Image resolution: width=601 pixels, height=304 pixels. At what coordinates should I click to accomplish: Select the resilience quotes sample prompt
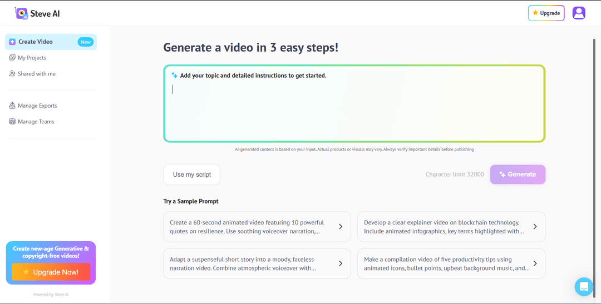[x=257, y=227]
